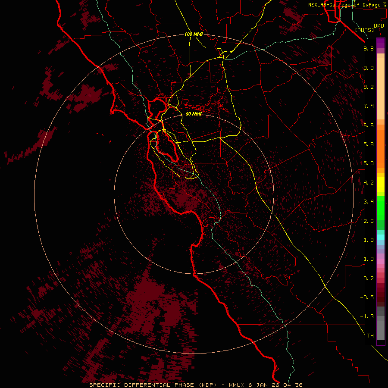
Task: Click the 8.2 scale value
Action: 369,87
